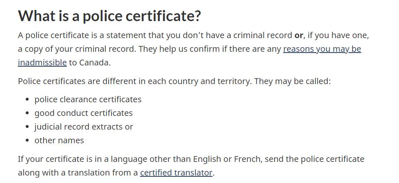Select the "other names" list item
This screenshot has width=399, height=183.
pyautogui.click(x=59, y=140)
